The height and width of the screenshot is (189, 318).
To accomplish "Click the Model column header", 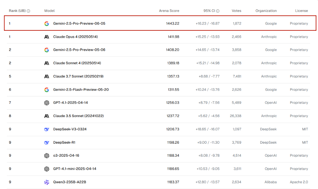I will pyautogui.click(x=49, y=11).
